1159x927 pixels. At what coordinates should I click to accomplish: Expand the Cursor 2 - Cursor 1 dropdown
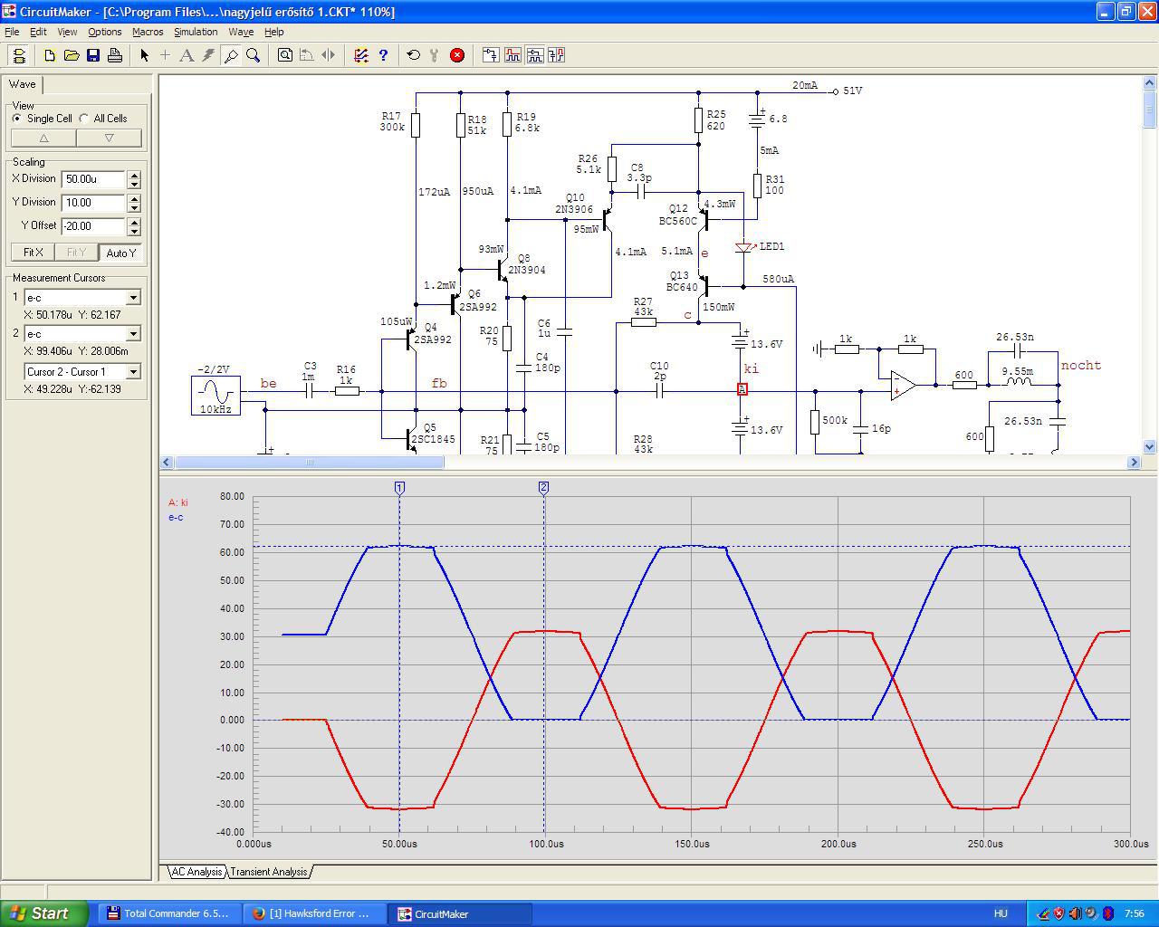[x=133, y=372]
